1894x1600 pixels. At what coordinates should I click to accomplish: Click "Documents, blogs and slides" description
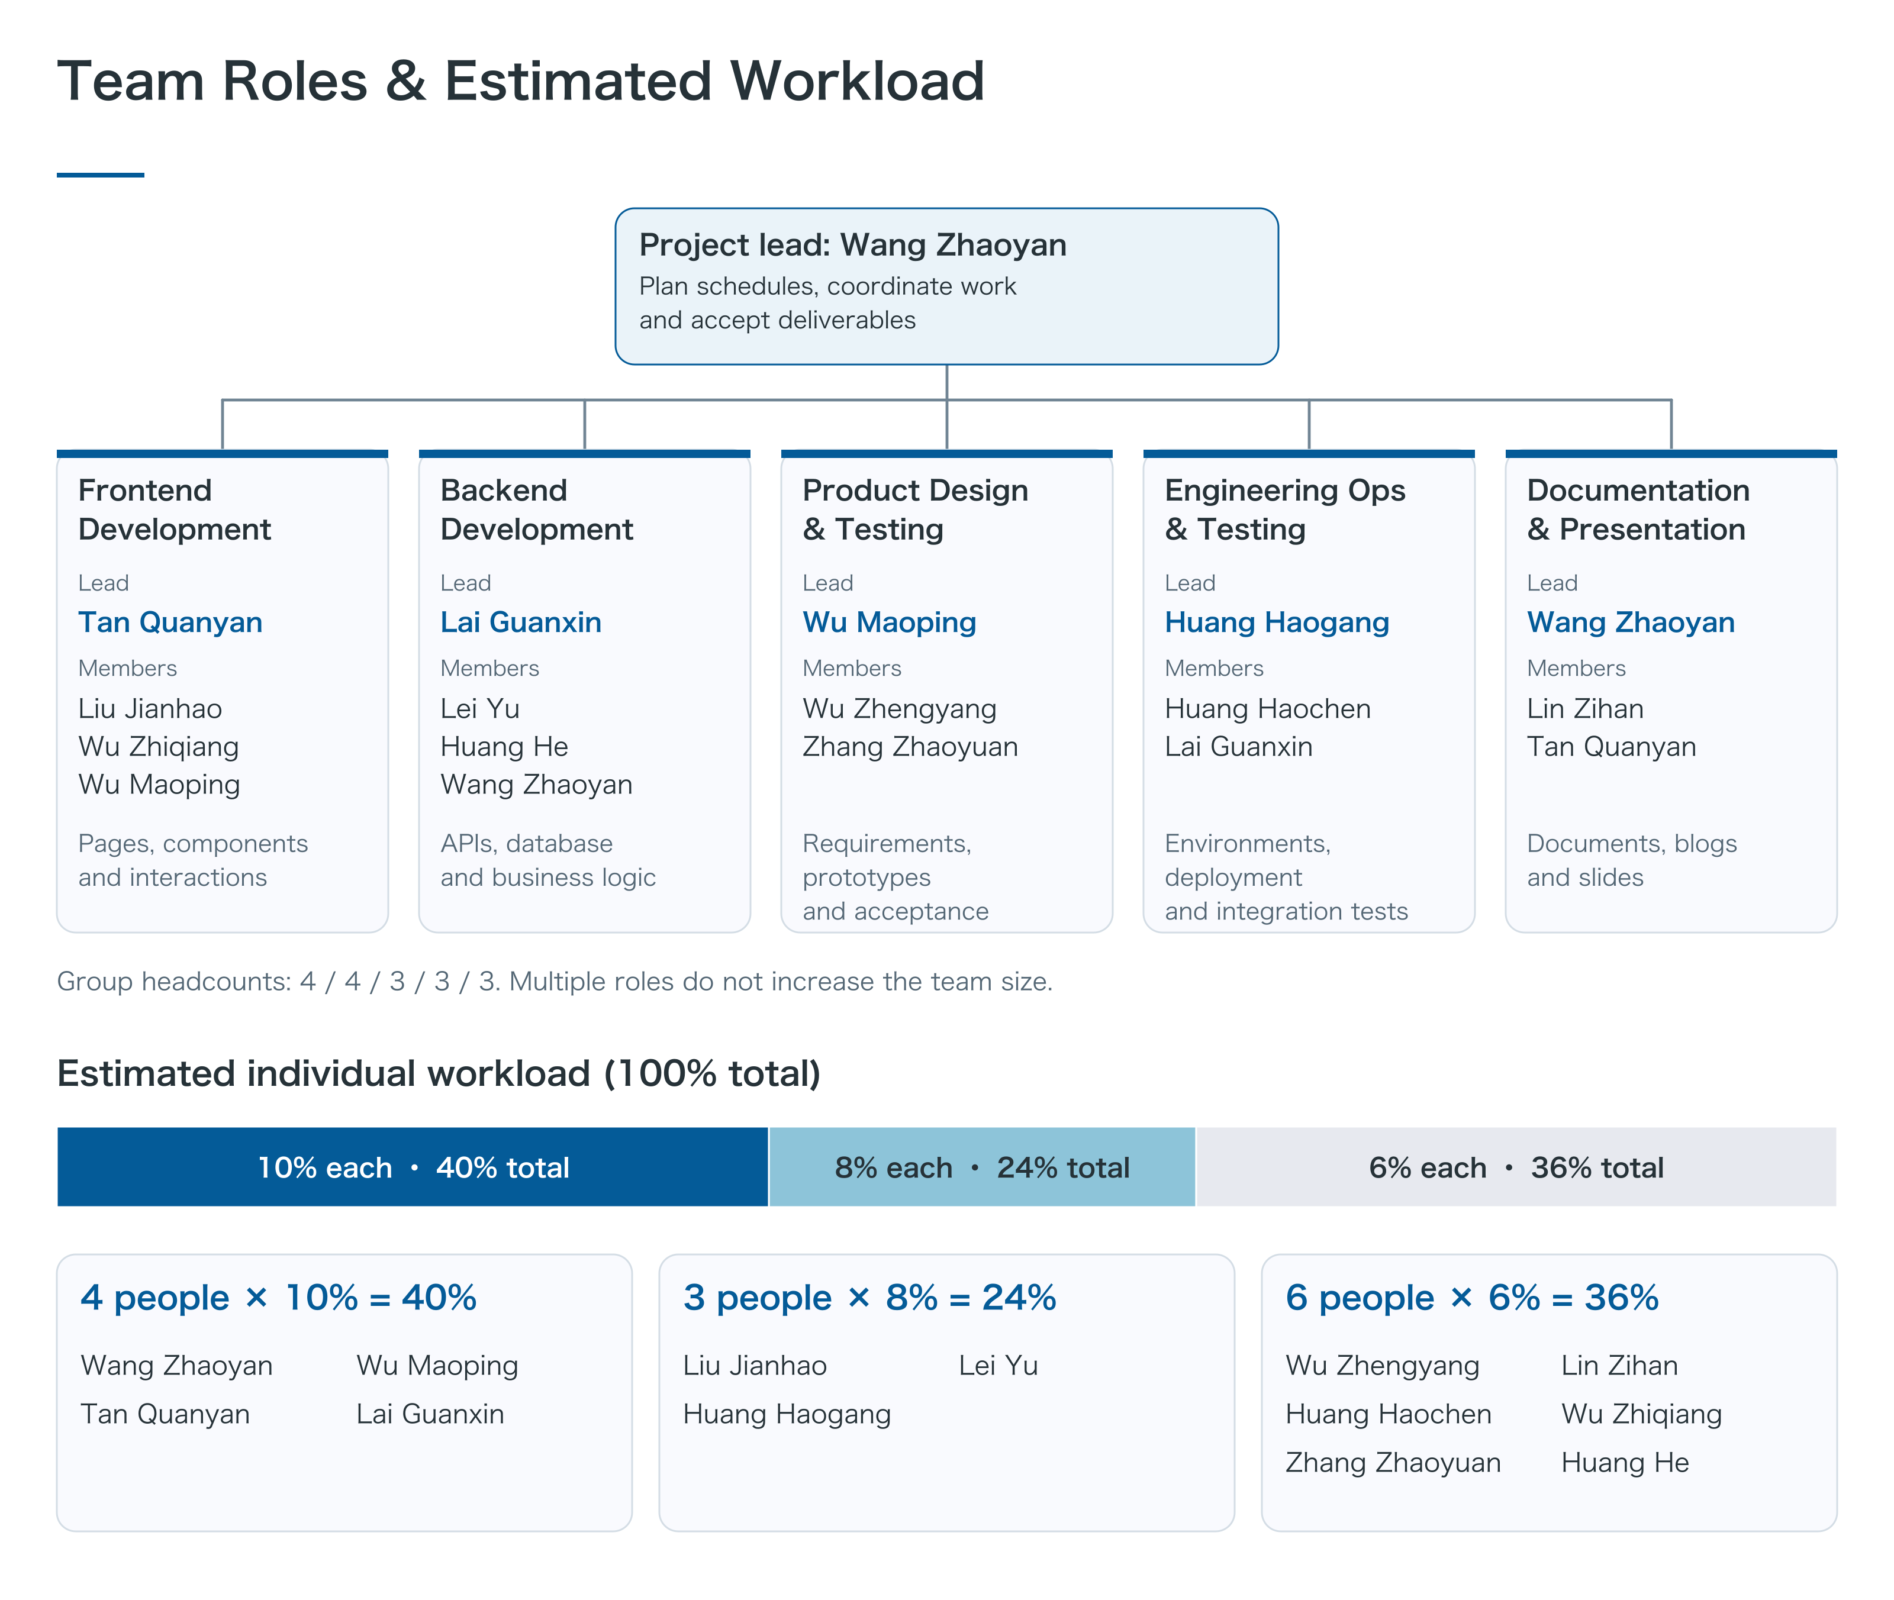[1632, 860]
